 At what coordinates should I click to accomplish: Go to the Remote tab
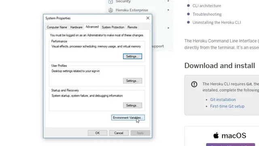click(132, 27)
